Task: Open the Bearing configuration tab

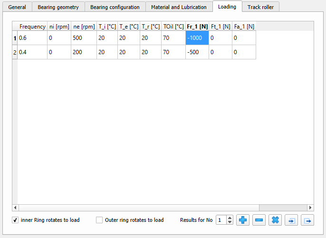Action: tap(115, 7)
